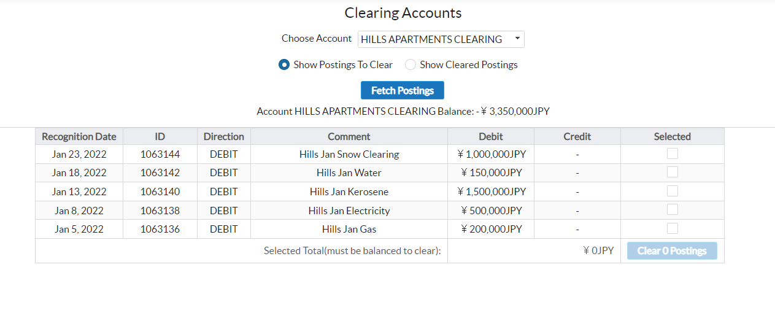
Task: Click the ID column header
Action: pos(160,136)
